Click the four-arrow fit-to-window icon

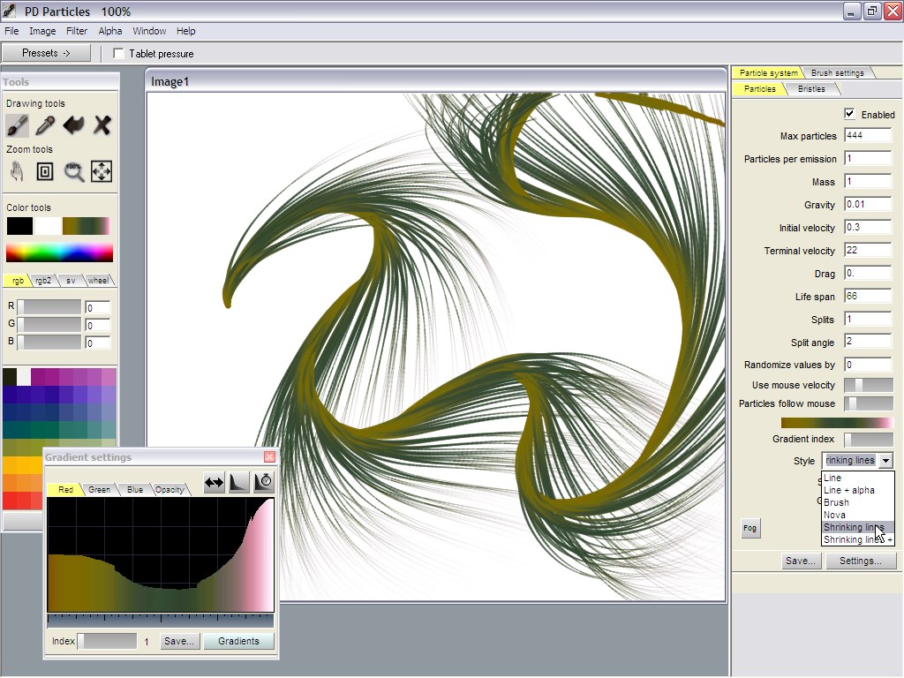point(102,170)
